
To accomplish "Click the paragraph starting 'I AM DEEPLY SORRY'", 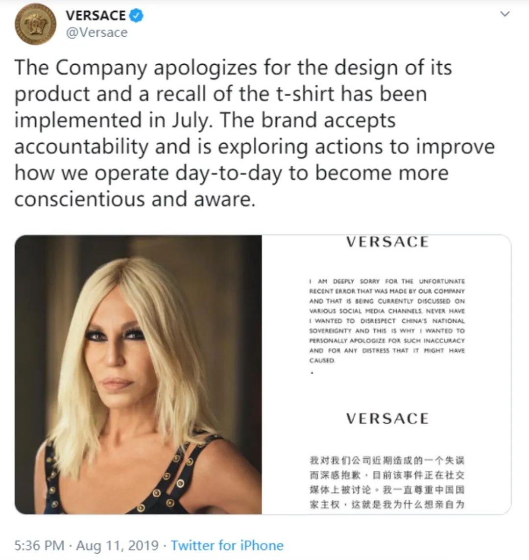I will tap(387, 321).
